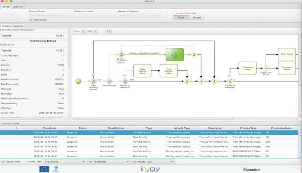Open the All Timestamps filter dropdown
302x173 pixels.
[x=108, y=161]
